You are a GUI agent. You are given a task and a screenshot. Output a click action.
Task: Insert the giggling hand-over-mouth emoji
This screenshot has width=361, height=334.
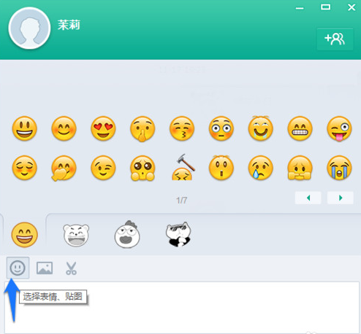pos(64,168)
